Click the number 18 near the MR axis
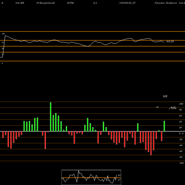The image size is (185, 185). [157, 107]
